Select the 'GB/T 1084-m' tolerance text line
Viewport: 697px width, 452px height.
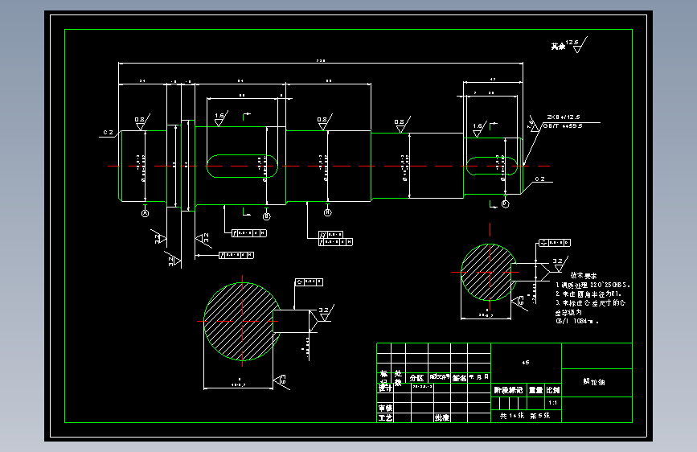click(577, 321)
